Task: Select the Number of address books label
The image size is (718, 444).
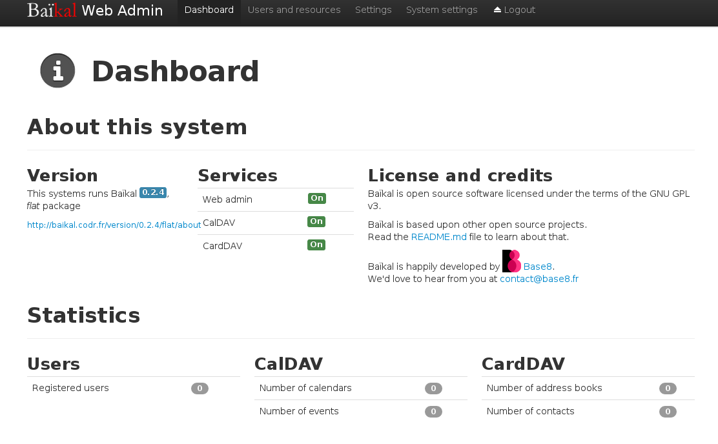Action: [544, 388]
